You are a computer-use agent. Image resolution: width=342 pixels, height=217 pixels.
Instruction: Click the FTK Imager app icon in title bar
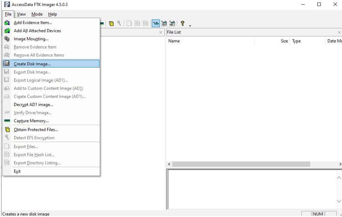(7, 4)
